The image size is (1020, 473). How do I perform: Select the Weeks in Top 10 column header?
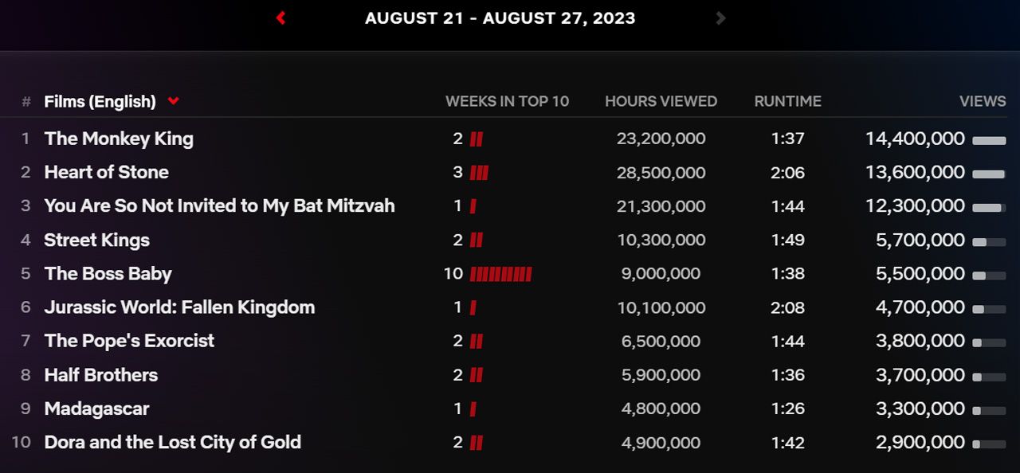coord(507,101)
